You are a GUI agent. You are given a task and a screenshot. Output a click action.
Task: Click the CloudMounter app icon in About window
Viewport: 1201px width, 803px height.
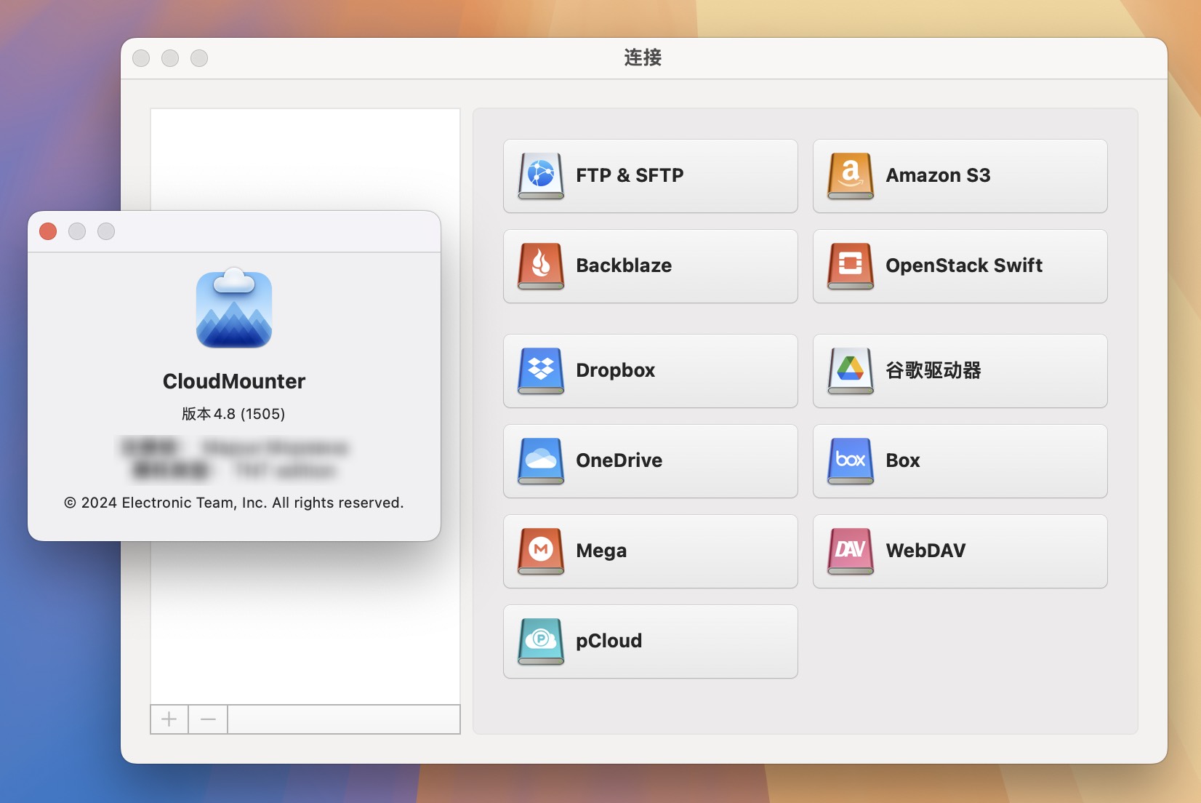[234, 308]
